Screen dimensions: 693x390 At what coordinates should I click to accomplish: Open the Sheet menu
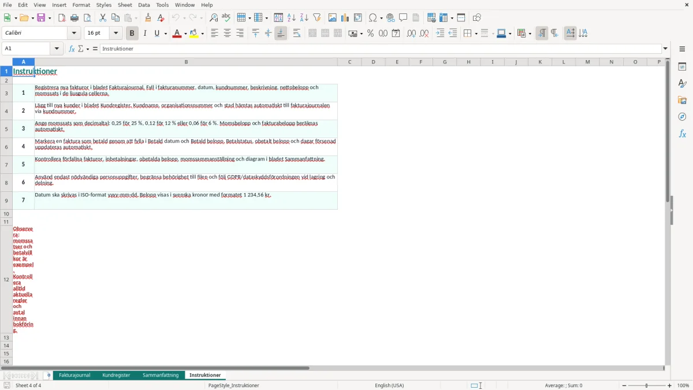pyautogui.click(x=125, y=5)
